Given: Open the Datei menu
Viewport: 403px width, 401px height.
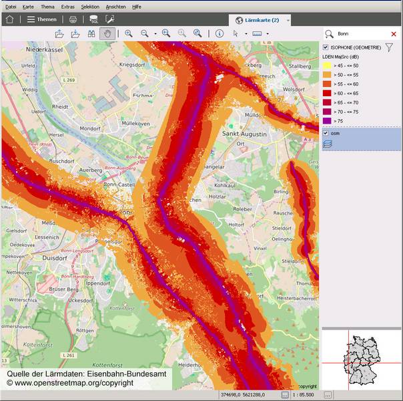Looking at the screenshot, I should pos(11,6).
